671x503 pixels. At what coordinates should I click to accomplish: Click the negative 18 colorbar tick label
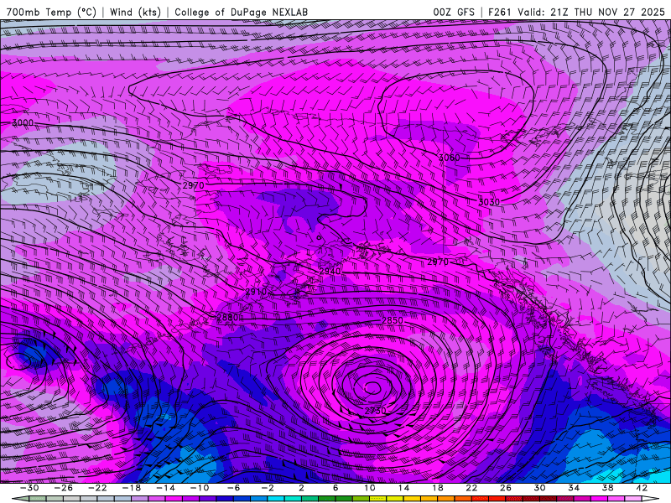click(132, 488)
